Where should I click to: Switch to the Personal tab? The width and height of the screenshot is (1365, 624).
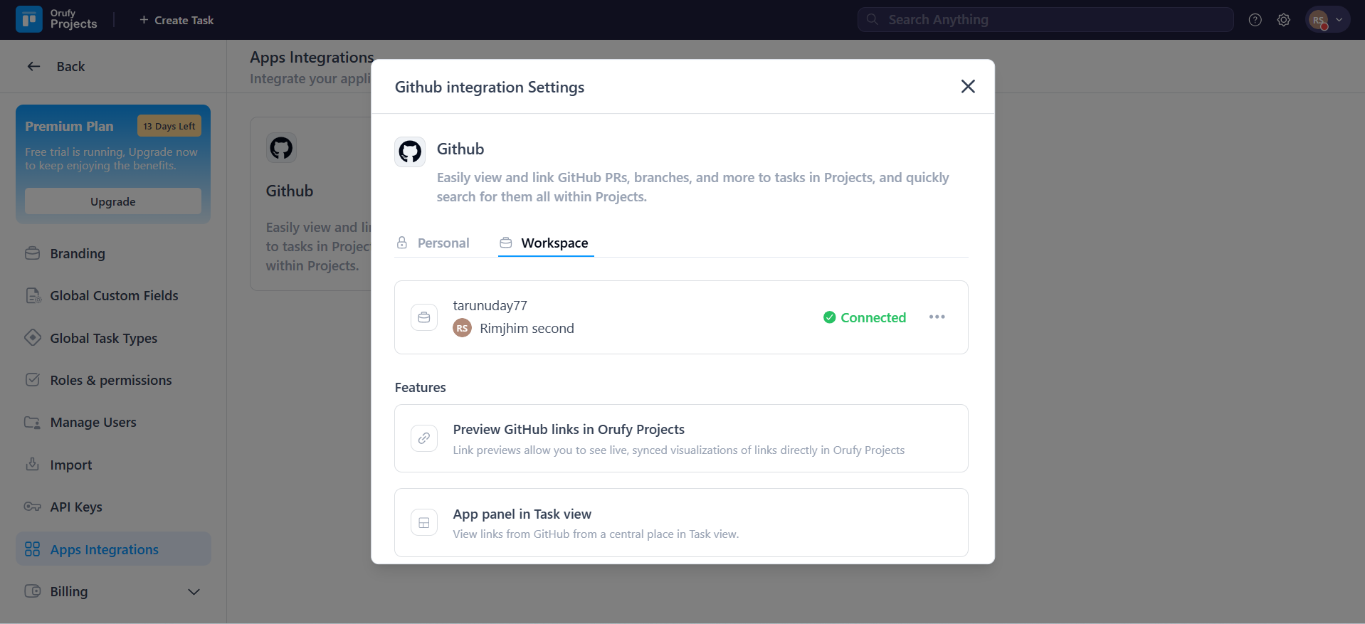coord(433,243)
